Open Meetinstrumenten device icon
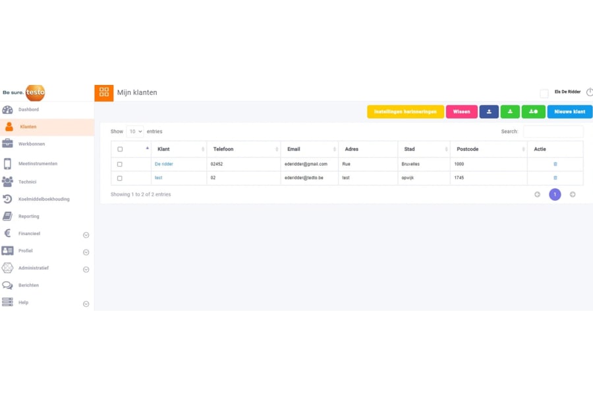 (x=7, y=164)
